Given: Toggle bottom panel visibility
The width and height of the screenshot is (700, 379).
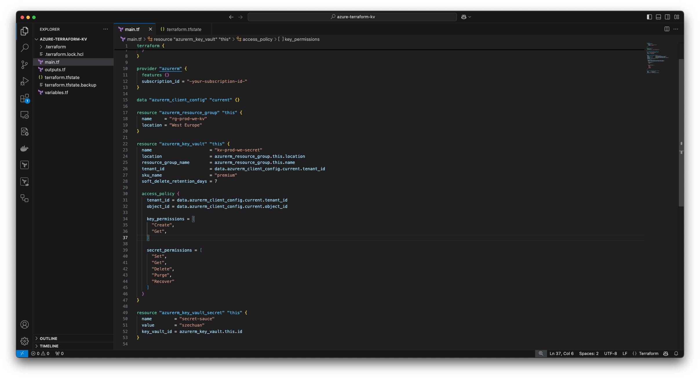Looking at the screenshot, I should (x=658, y=17).
